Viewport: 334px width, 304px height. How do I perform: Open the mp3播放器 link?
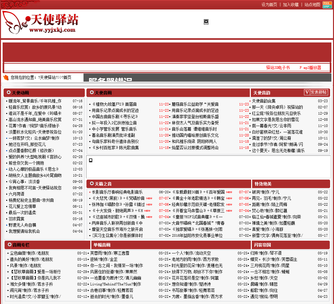(x=312, y=68)
